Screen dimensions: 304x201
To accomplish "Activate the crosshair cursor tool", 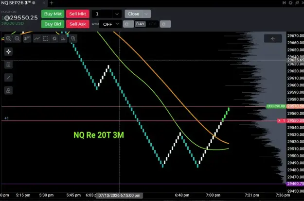I will (x=8, y=51).
